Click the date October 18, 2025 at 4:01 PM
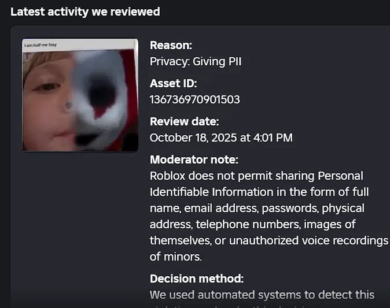390x308 pixels. coord(221,138)
